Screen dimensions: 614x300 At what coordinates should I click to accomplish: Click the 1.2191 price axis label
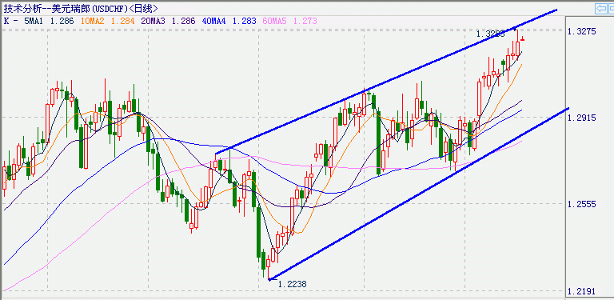[x=582, y=291]
